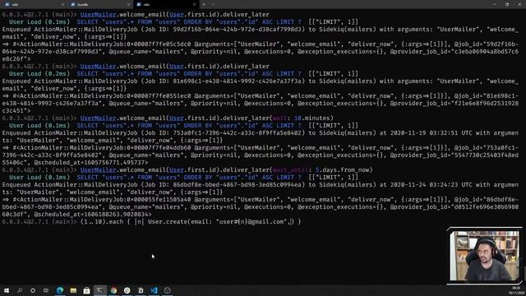Open File Explorer from the taskbar
The width and height of the screenshot is (526, 296).
[73, 290]
